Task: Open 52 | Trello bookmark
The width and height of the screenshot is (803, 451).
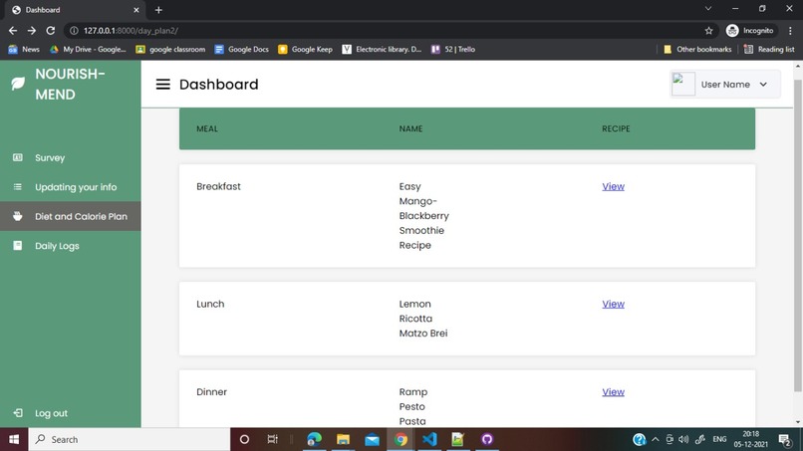Action: 453,49
